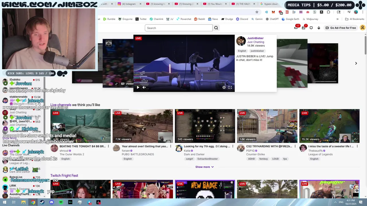Image resolution: width=367 pixels, height=206 pixels.
Task: Open the Rumble bookmark
Action: tap(109, 19)
